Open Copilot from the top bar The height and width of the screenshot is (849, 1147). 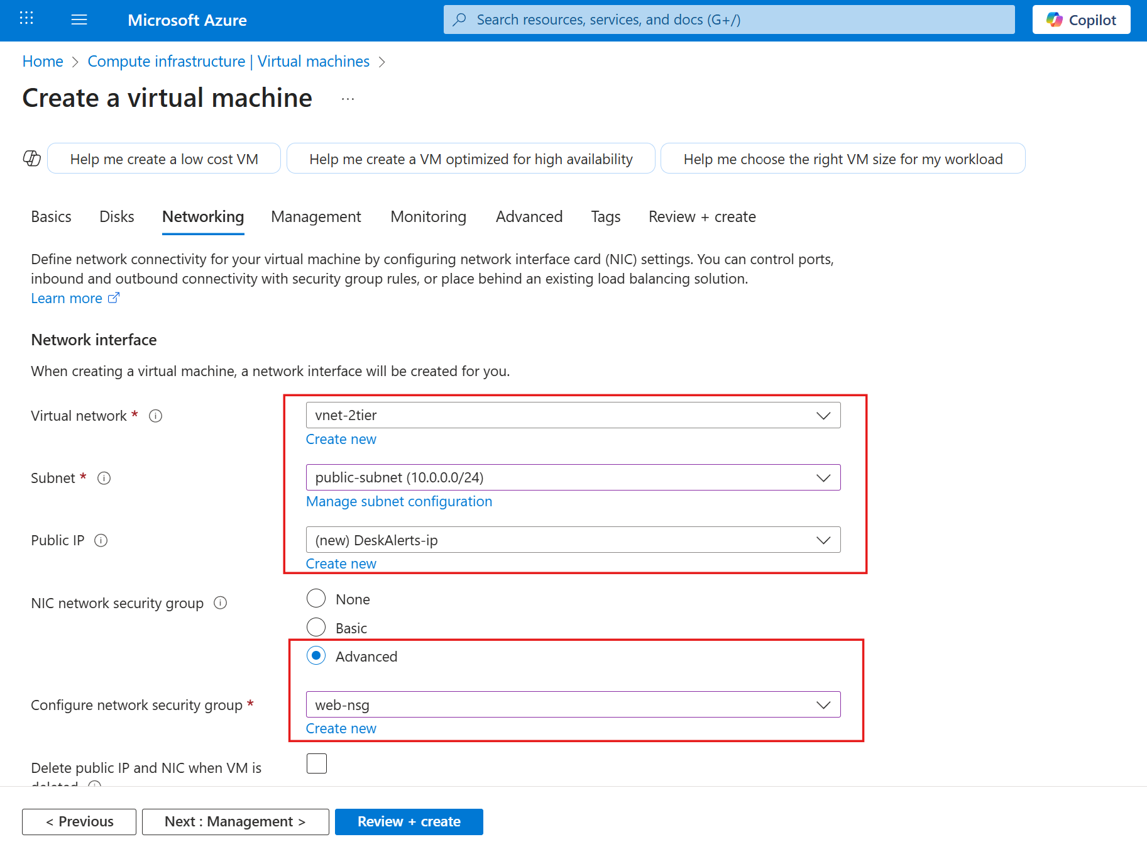[x=1080, y=19]
